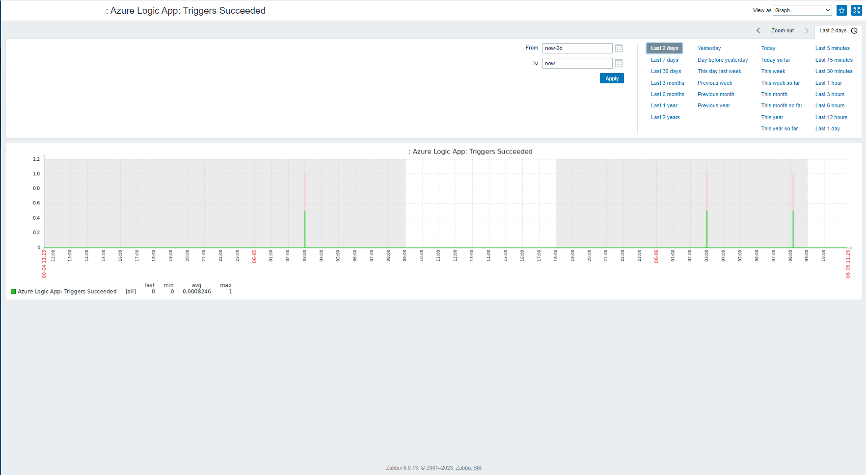The width and height of the screenshot is (866, 475).
Task: Toggle fullscreen kiosk mode icon
Action: coord(857,10)
